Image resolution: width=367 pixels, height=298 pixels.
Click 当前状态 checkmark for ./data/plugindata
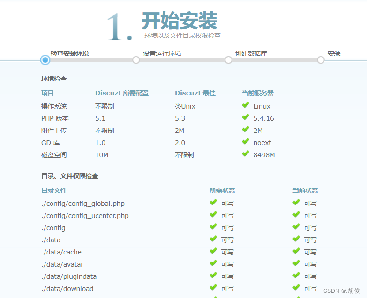(x=296, y=275)
